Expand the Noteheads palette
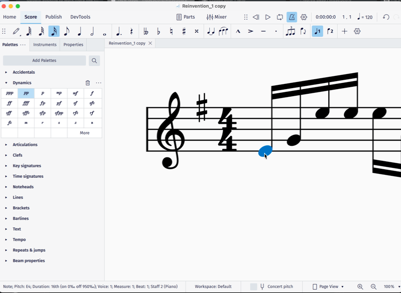The width and height of the screenshot is (401, 293). [6, 187]
